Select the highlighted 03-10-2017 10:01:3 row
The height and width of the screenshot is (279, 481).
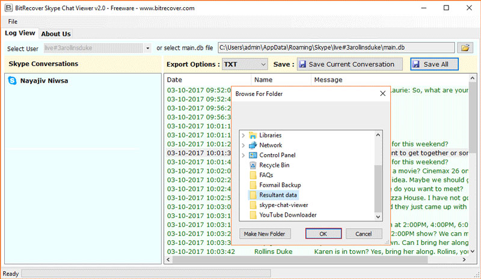point(199,153)
